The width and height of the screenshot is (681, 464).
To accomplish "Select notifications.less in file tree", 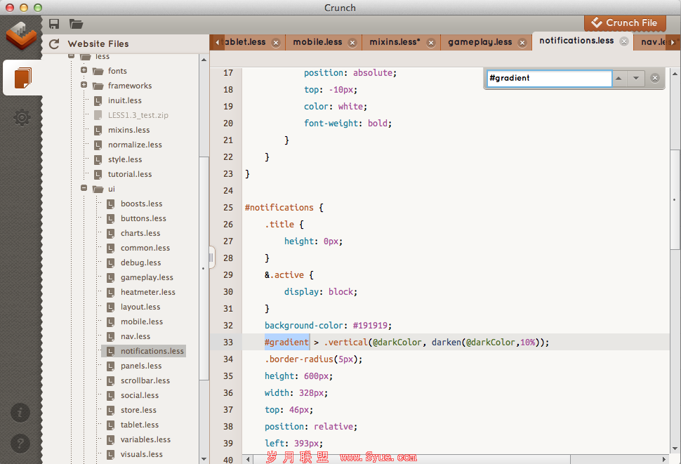I will point(144,351).
